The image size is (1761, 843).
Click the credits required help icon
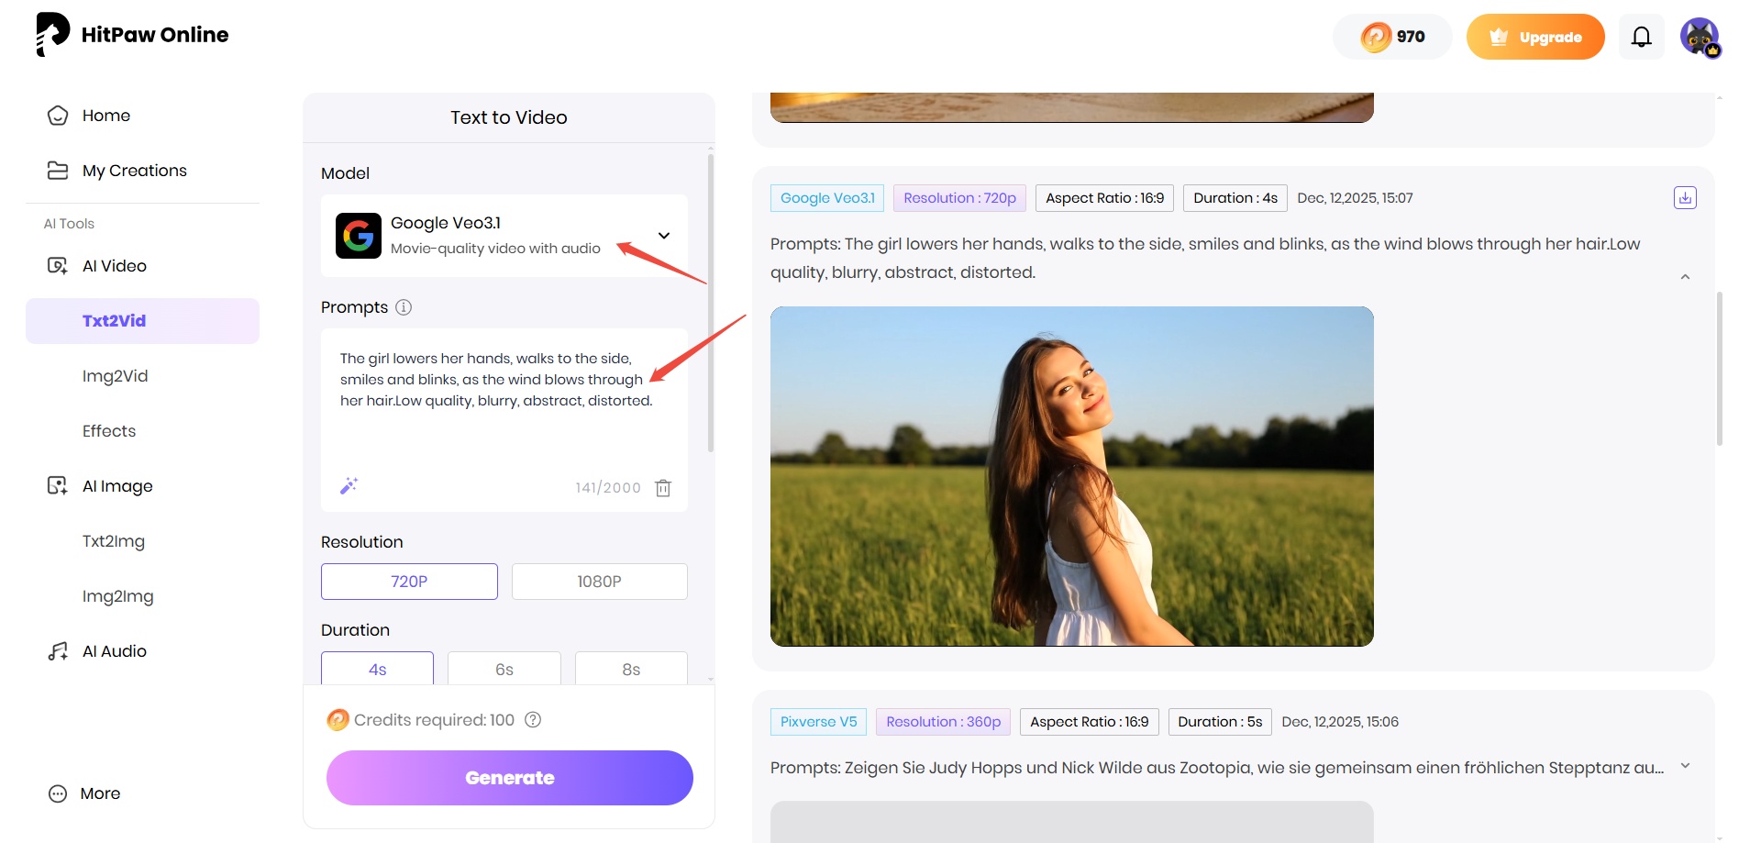pos(533,720)
